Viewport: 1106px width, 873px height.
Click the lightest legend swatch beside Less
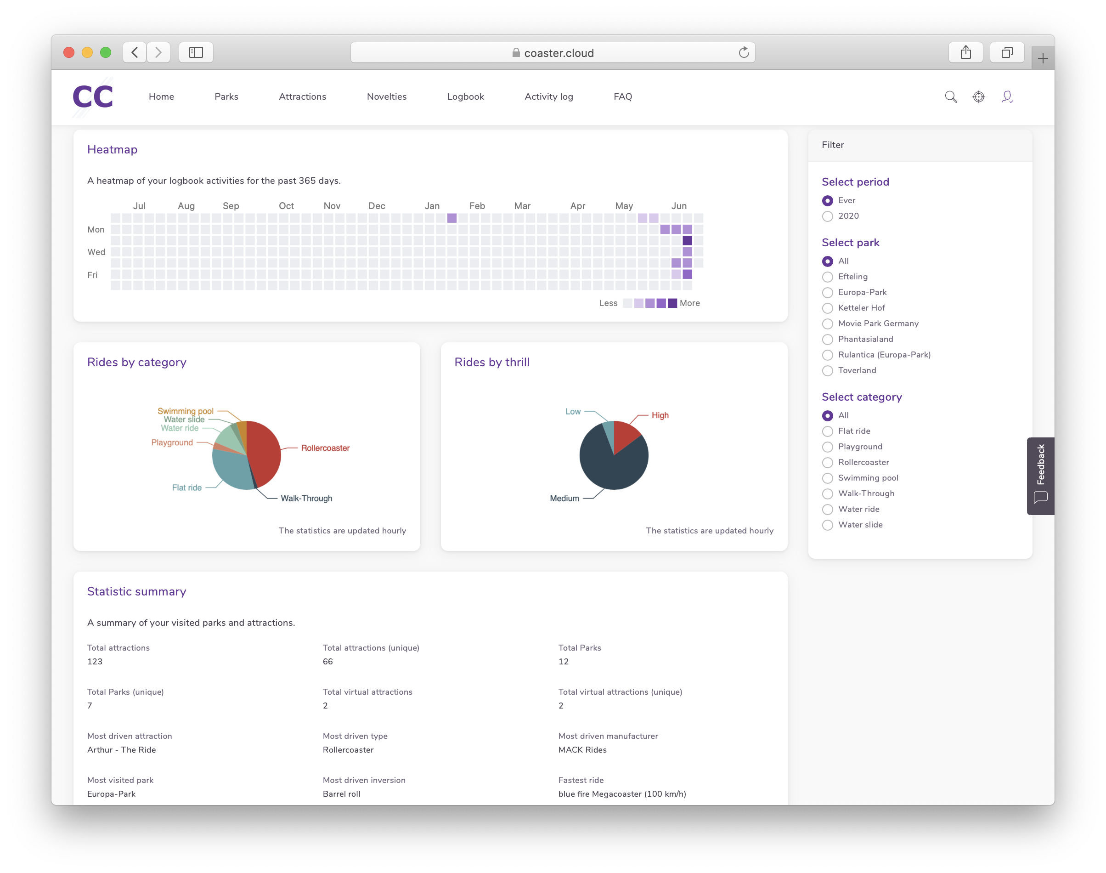tap(627, 303)
